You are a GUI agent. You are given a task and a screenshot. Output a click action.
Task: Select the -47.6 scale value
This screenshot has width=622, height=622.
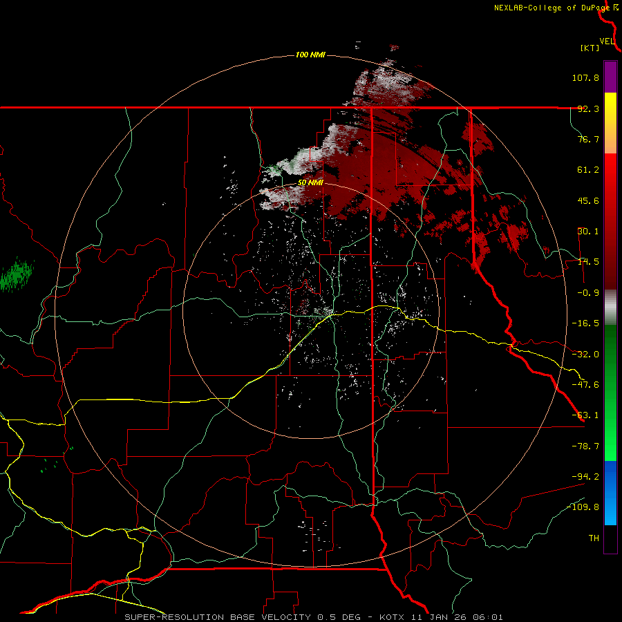tap(585, 385)
